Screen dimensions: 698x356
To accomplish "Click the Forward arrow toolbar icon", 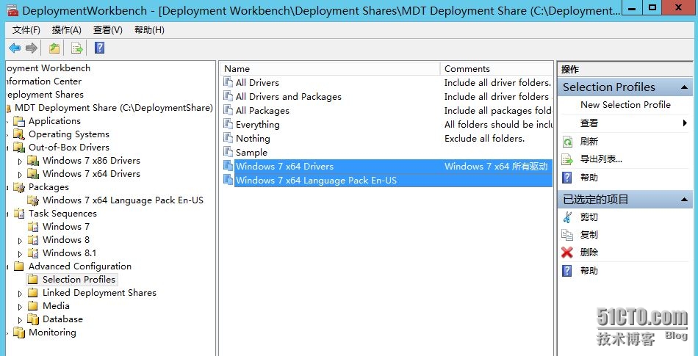I will (x=31, y=48).
